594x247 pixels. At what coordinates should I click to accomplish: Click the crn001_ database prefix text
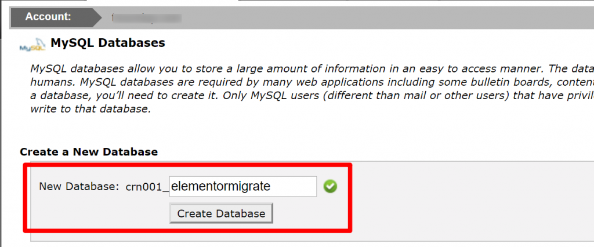147,187
